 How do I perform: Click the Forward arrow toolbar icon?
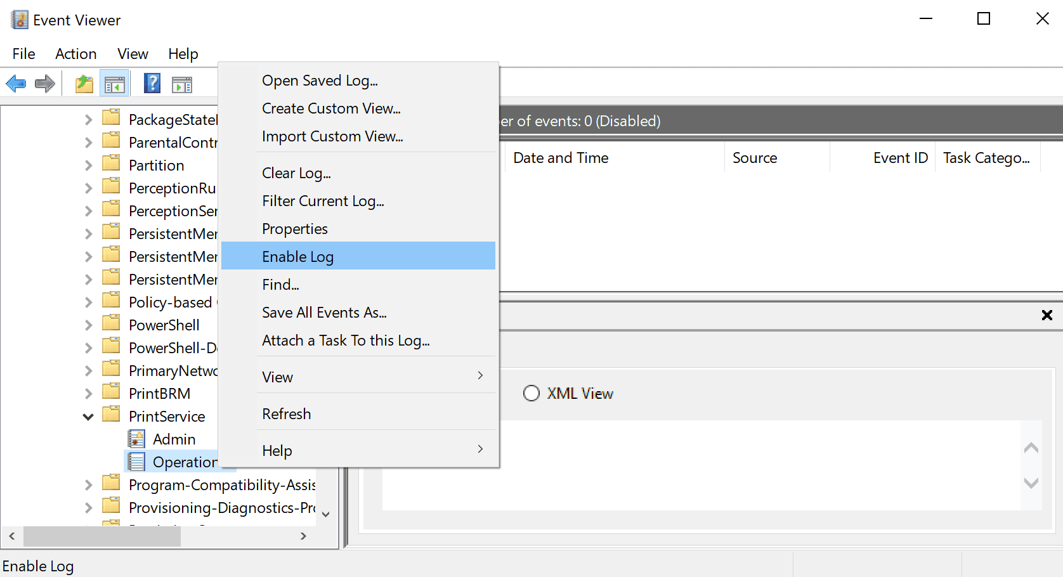pos(45,84)
